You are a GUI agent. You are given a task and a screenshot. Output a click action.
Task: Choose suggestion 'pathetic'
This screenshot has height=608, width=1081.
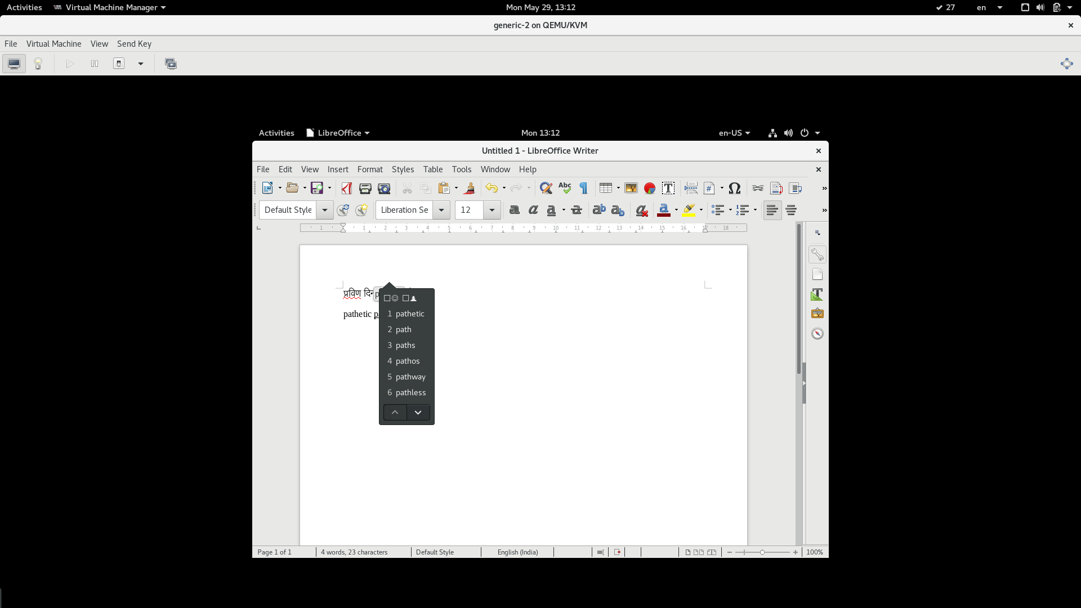407,314
